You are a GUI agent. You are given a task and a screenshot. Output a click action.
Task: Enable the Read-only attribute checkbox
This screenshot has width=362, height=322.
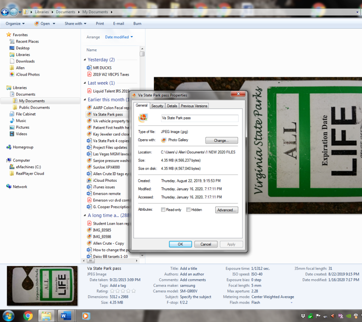click(163, 210)
